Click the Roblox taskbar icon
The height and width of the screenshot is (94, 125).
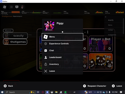(x=47, y=92)
